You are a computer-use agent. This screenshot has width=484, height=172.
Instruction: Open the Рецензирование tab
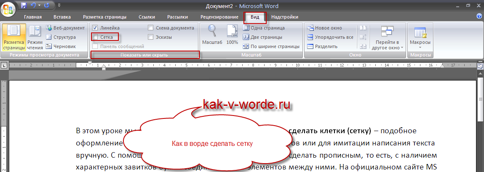(219, 17)
